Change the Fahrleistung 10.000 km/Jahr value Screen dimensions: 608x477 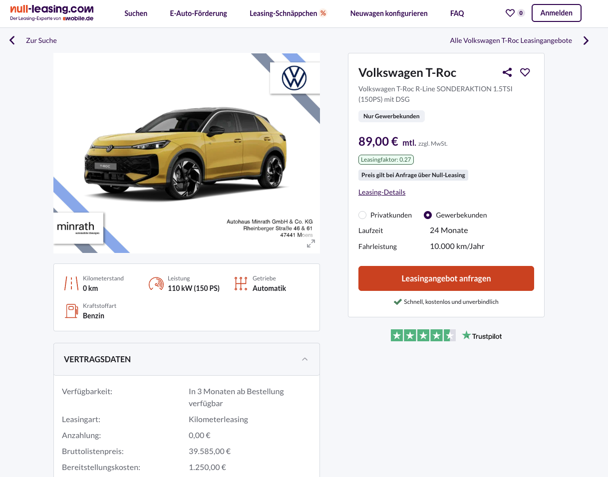pos(457,246)
